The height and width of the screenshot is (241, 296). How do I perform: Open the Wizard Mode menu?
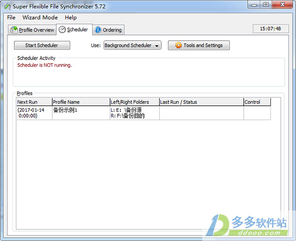40,18
